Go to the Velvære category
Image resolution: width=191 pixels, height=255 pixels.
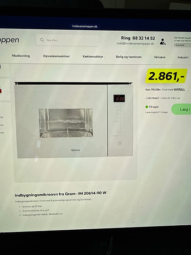[x=160, y=57]
